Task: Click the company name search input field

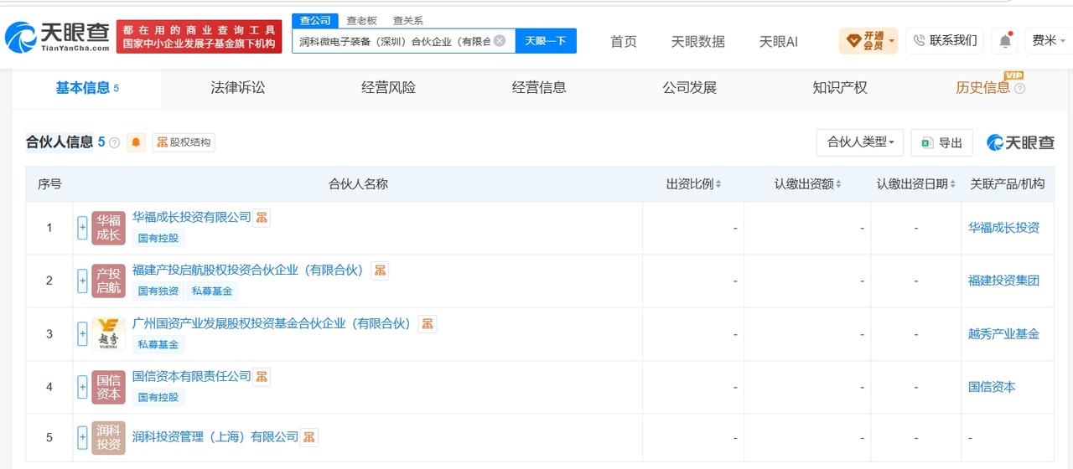Action: pos(394,40)
